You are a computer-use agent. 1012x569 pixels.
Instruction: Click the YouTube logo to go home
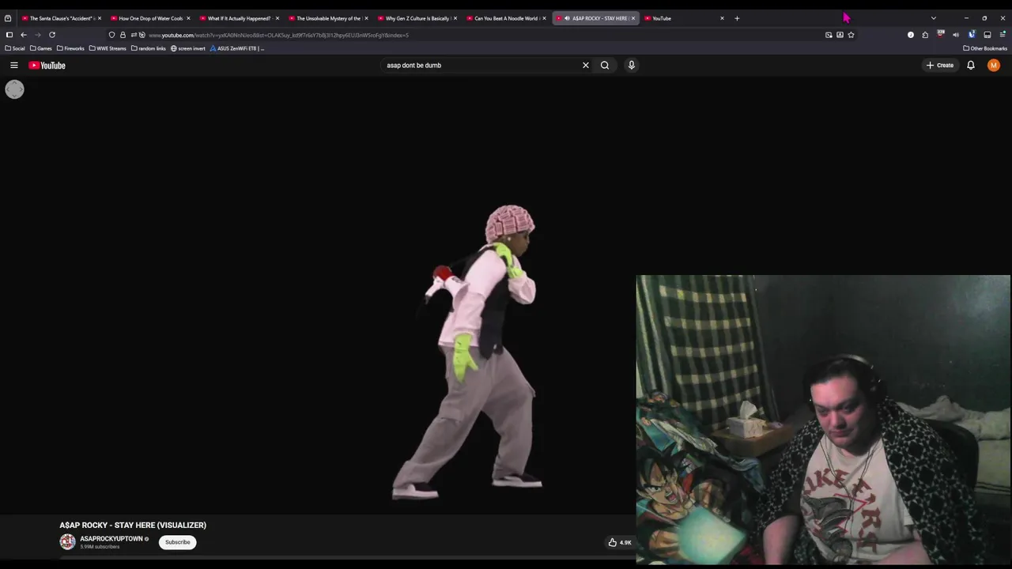(x=47, y=66)
